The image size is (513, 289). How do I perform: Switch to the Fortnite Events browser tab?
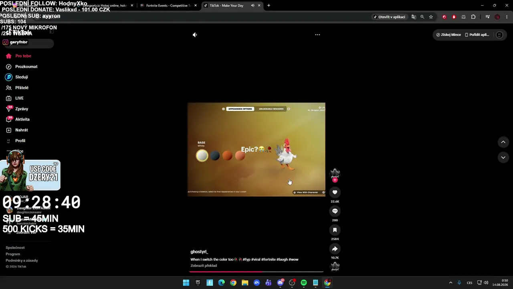(167, 6)
